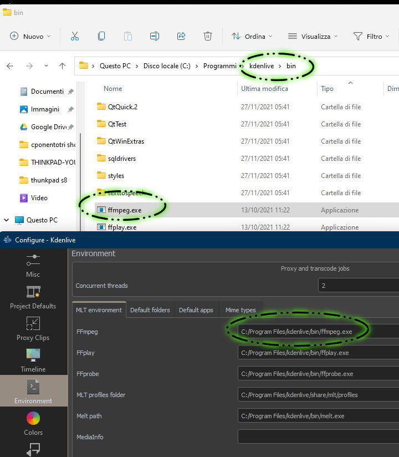Click the FFmpeg path field
The width and height of the screenshot is (399, 457).
tap(318, 332)
